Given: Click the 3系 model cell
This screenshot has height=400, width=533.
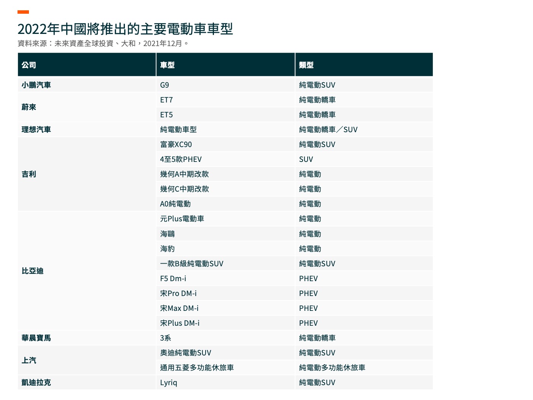Looking at the screenshot, I should 225,338.
